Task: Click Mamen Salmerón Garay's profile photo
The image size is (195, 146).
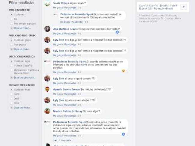Action: coord(47,111)
